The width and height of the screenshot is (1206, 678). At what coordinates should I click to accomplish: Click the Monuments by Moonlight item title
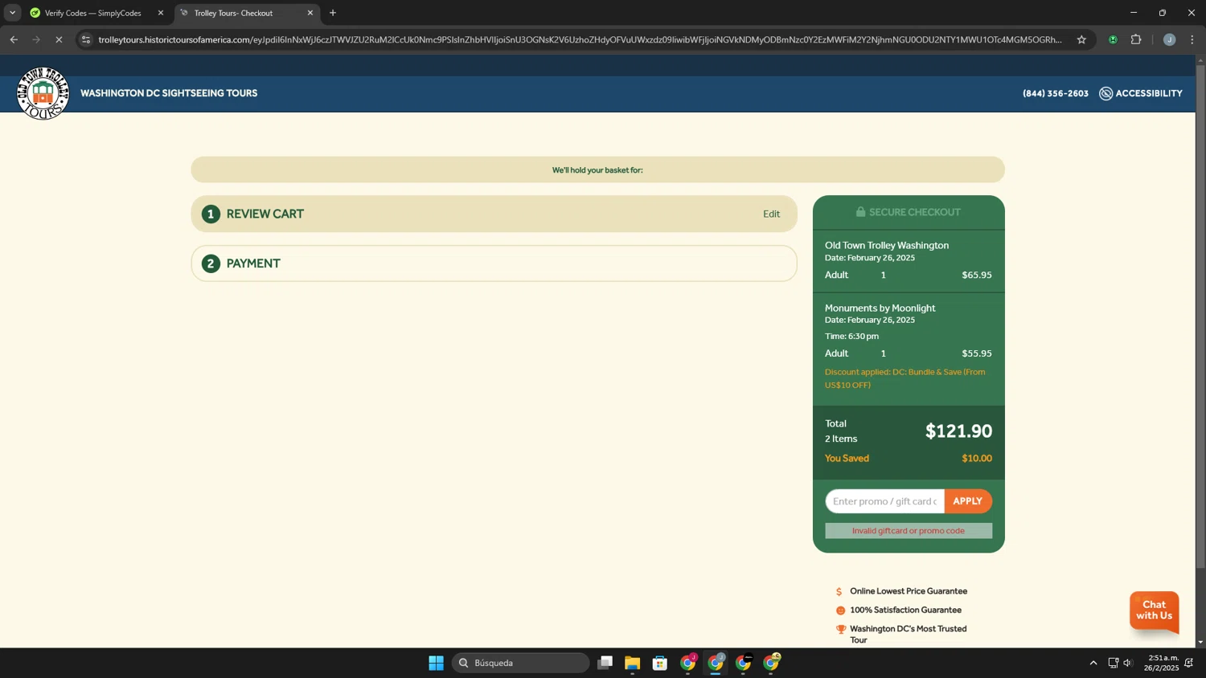pos(880,308)
